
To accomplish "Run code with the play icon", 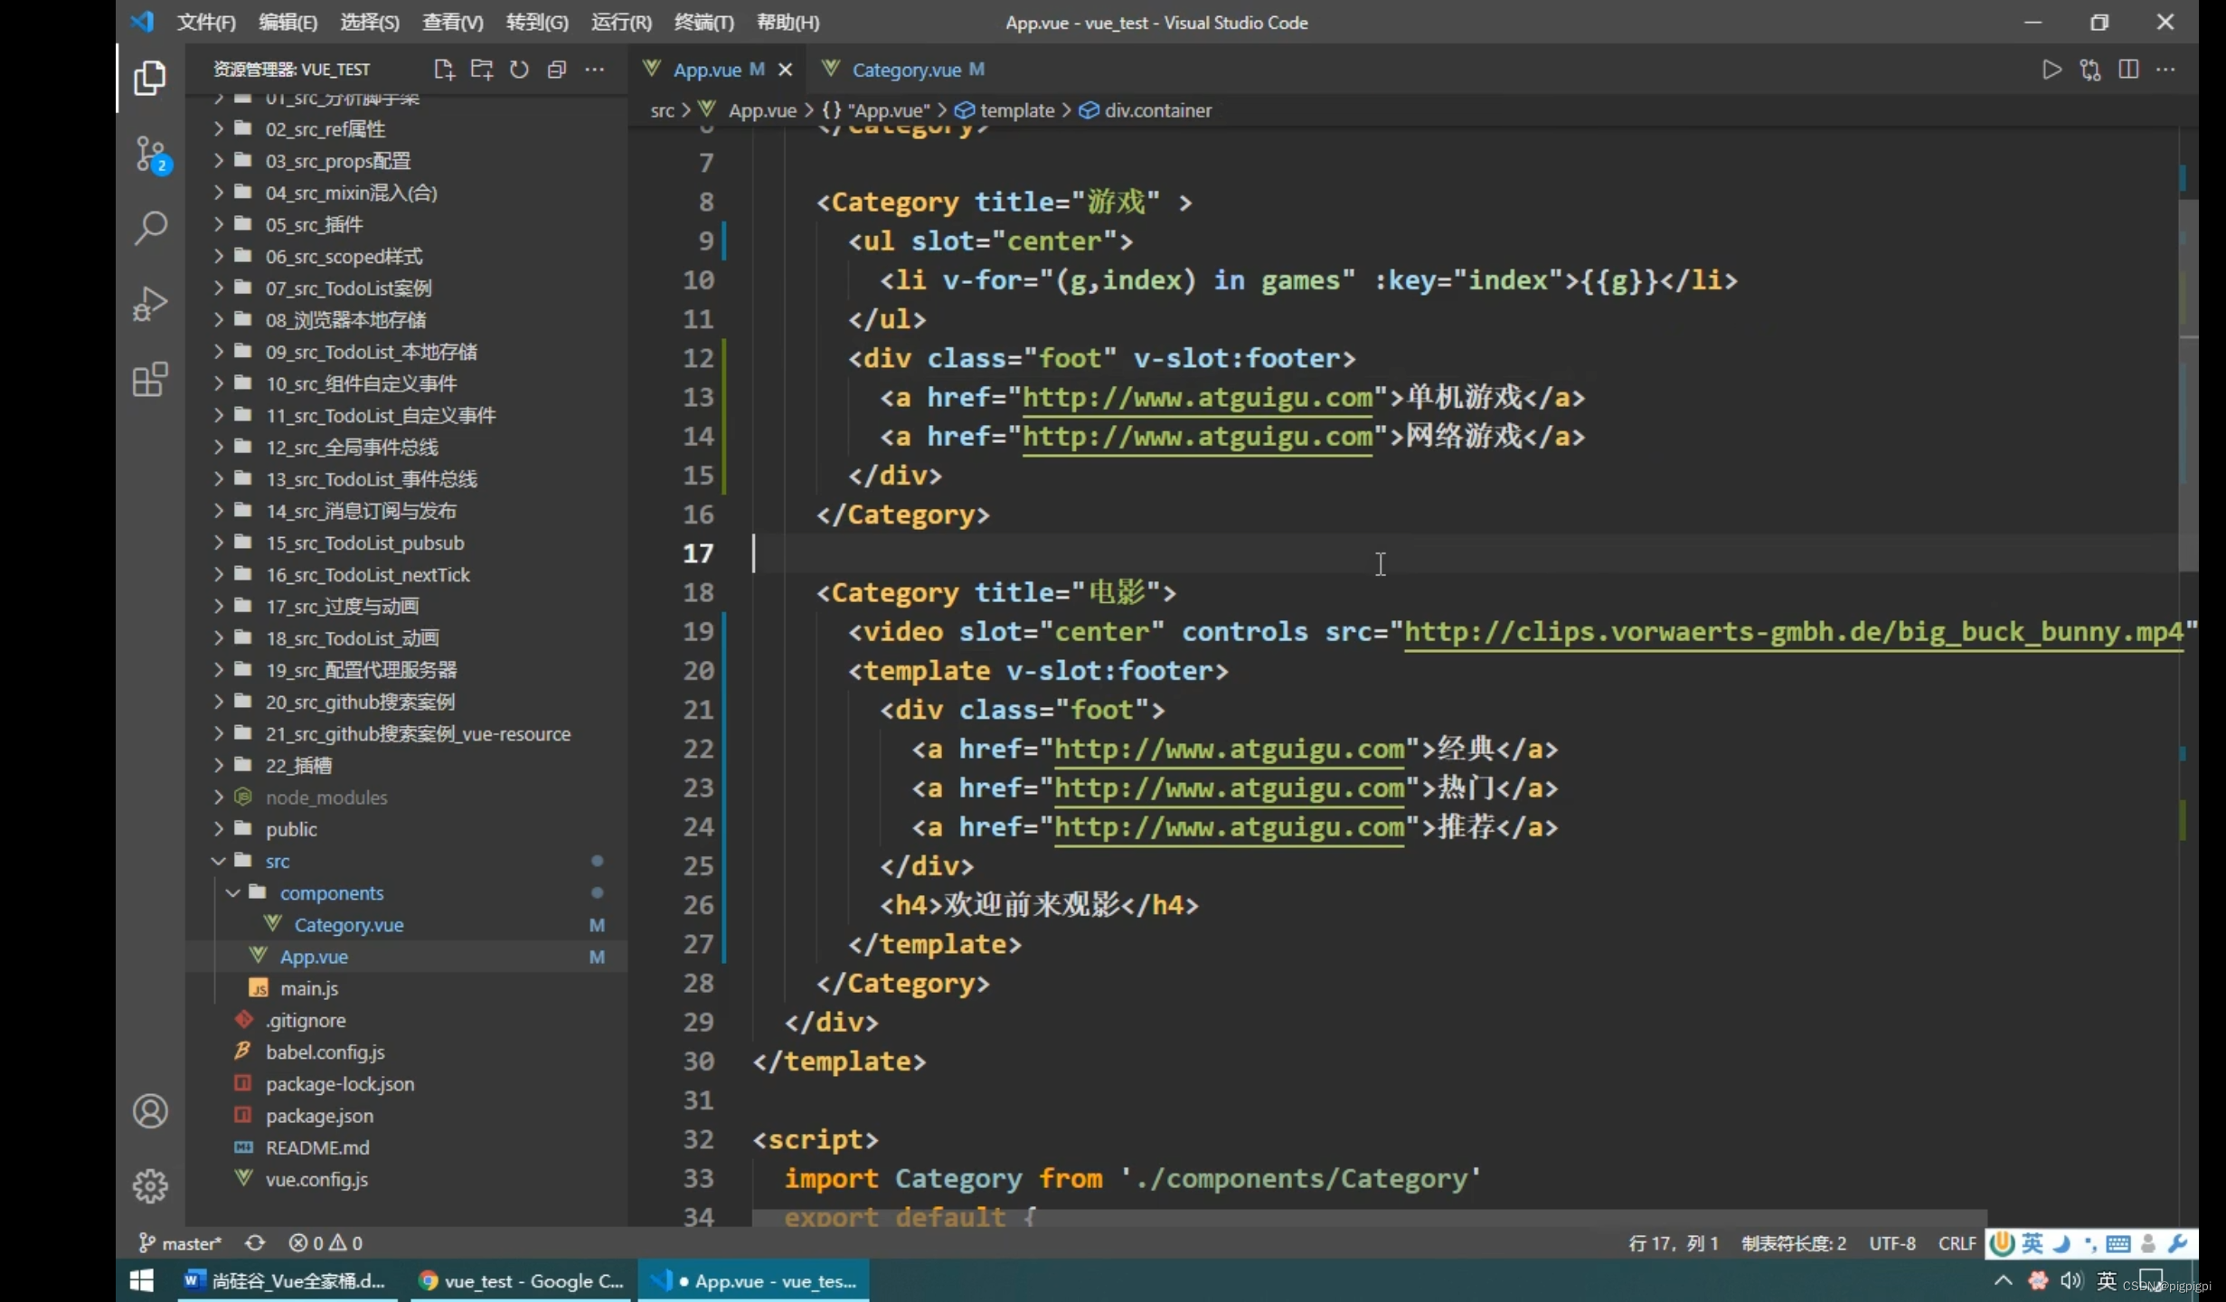I will (x=2052, y=70).
